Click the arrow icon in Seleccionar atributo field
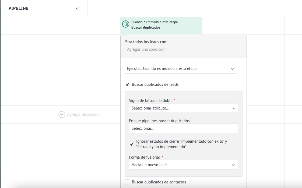 (234, 108)
